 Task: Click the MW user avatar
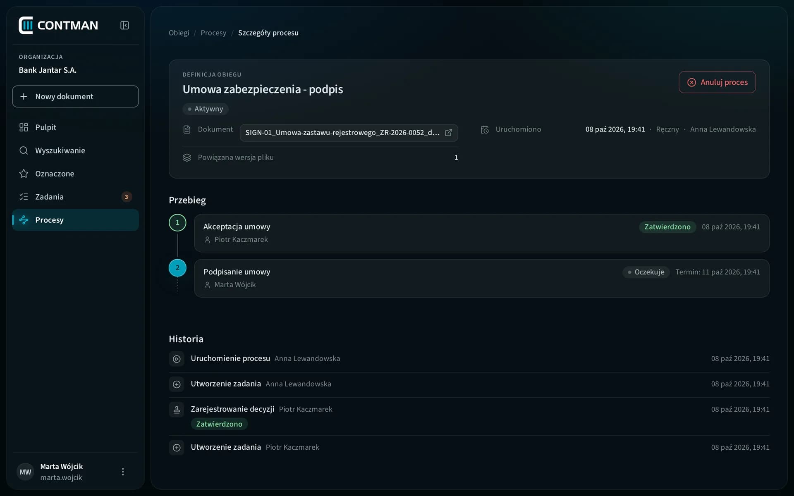click(25, 472)
